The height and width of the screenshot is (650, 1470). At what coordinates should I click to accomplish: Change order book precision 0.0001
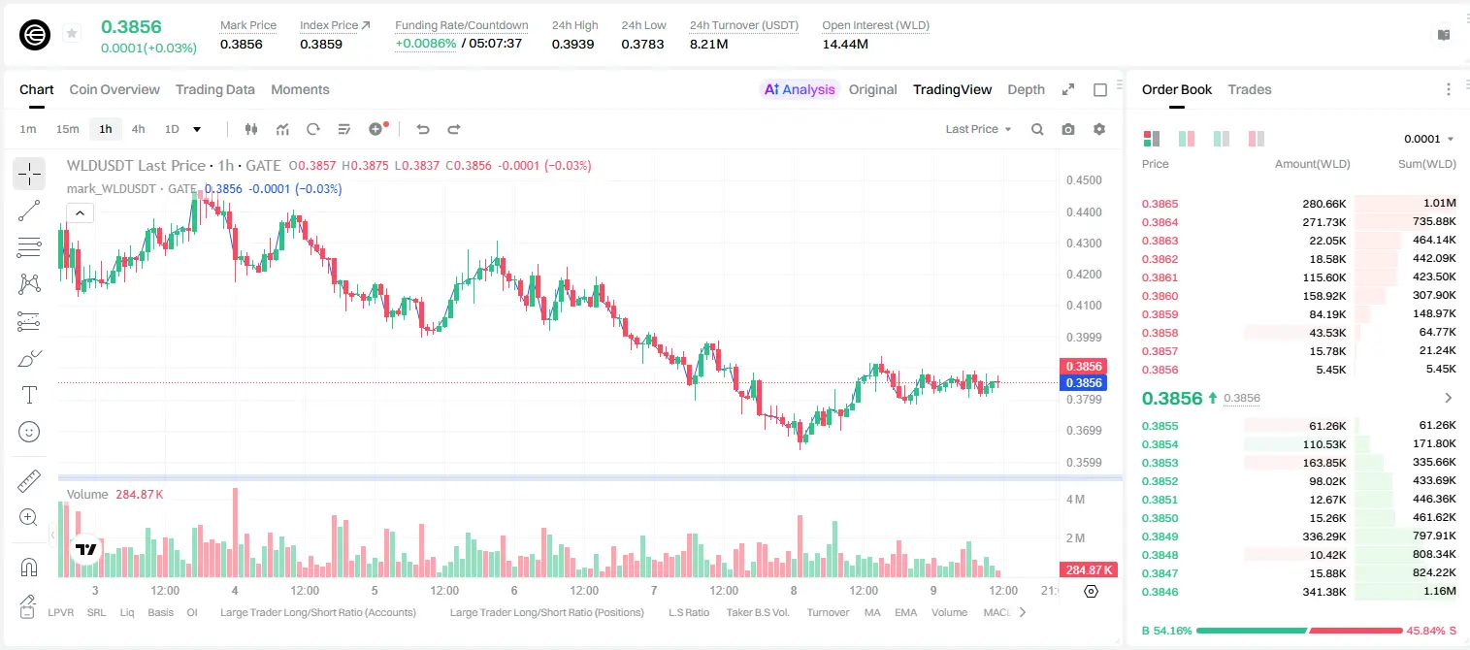tap(1428, 139)
